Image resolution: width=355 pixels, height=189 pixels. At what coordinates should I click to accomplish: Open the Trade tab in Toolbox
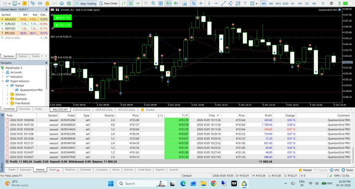(x=12, y=169)
